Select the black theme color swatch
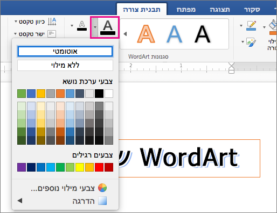Screen dimensions: 277x213 99,94
